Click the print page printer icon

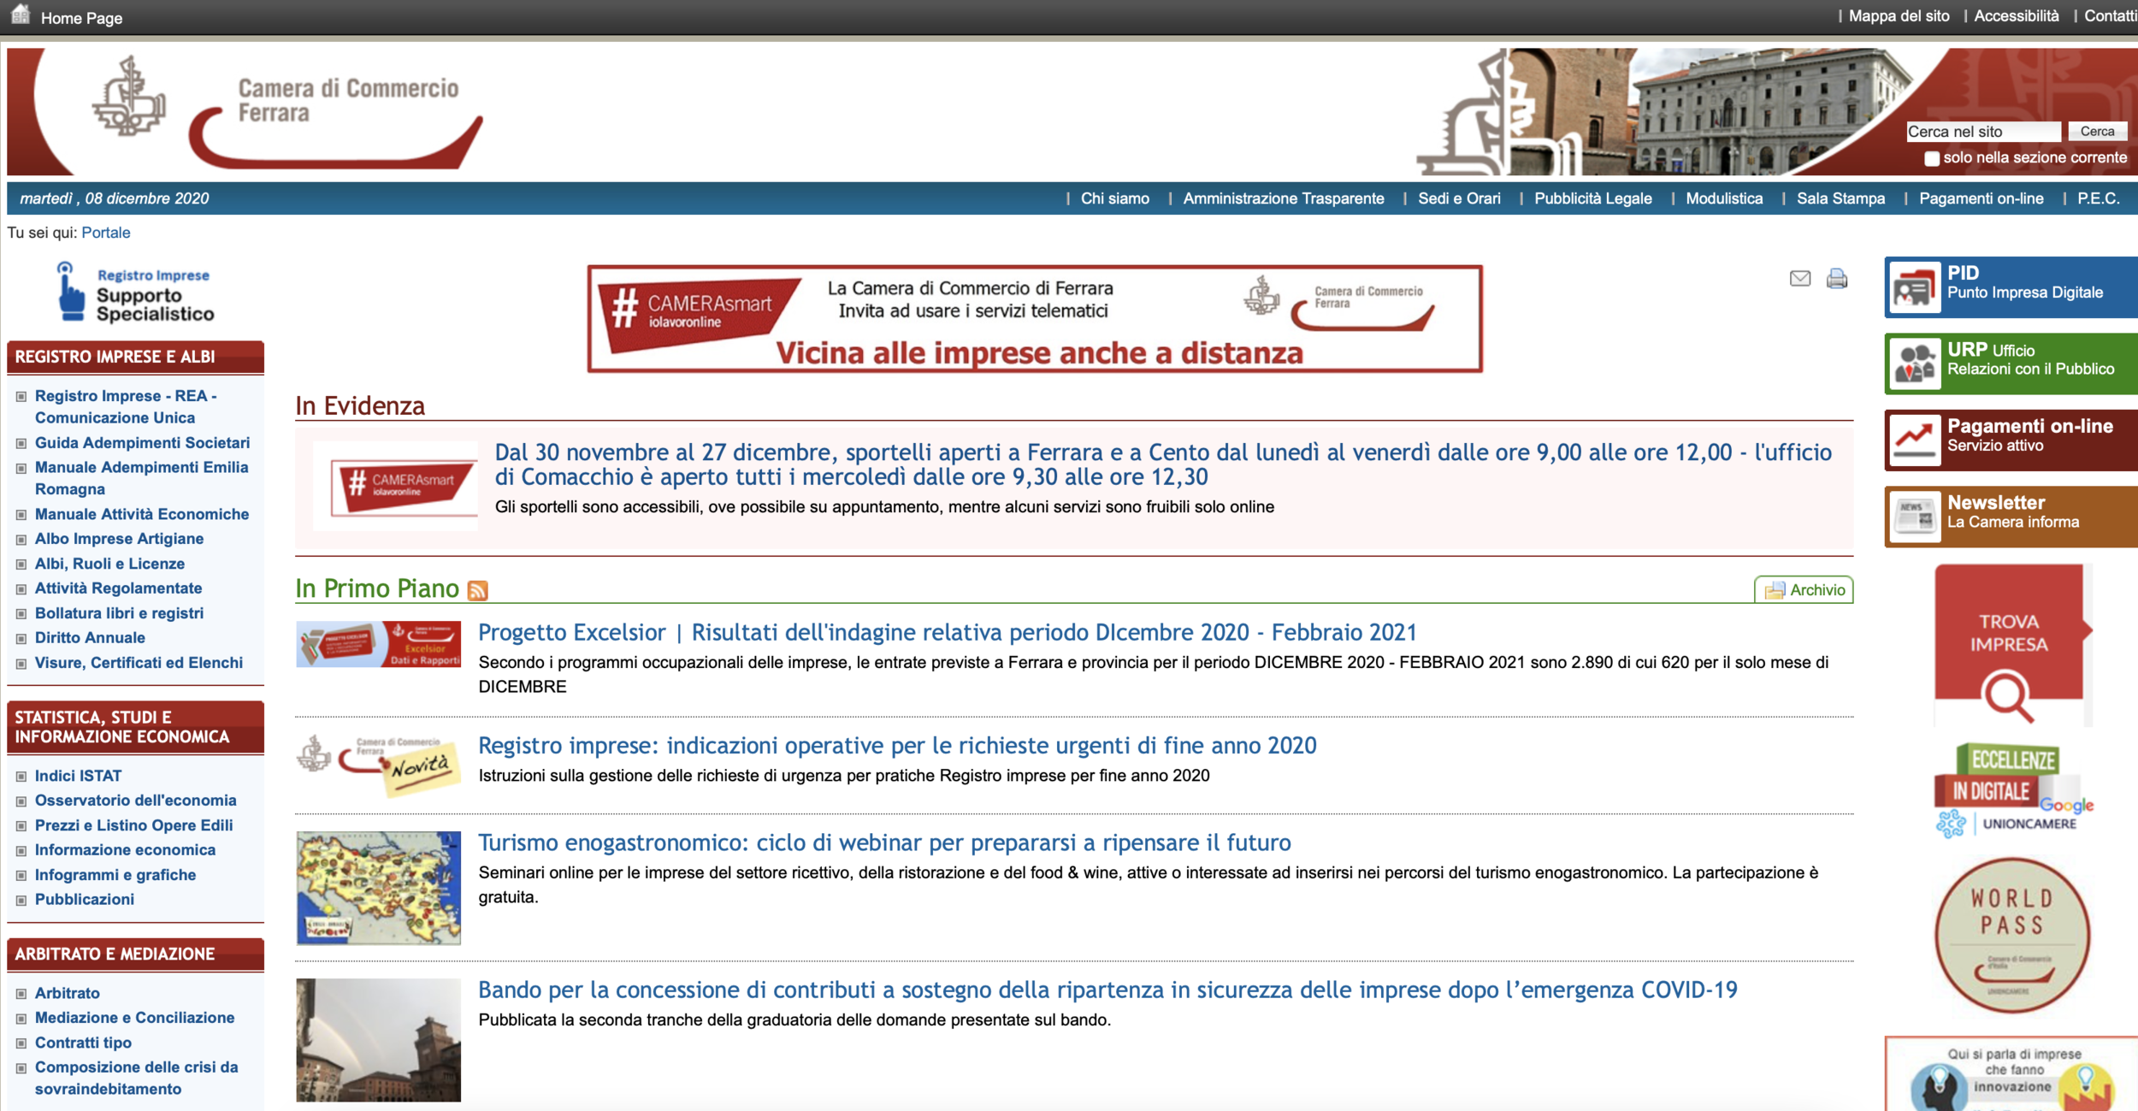point(1837,278)
